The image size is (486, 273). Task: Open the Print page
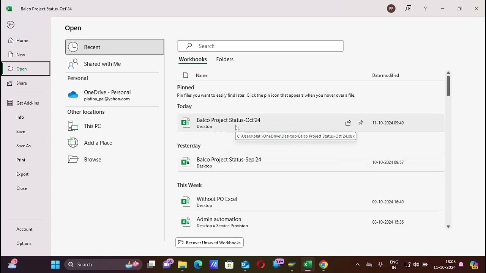tap(25, 160)
